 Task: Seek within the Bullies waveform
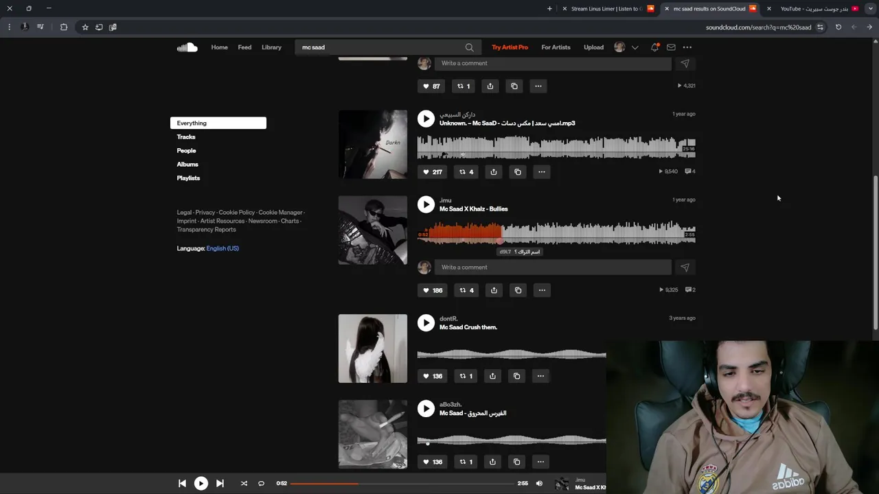point(556,233)
